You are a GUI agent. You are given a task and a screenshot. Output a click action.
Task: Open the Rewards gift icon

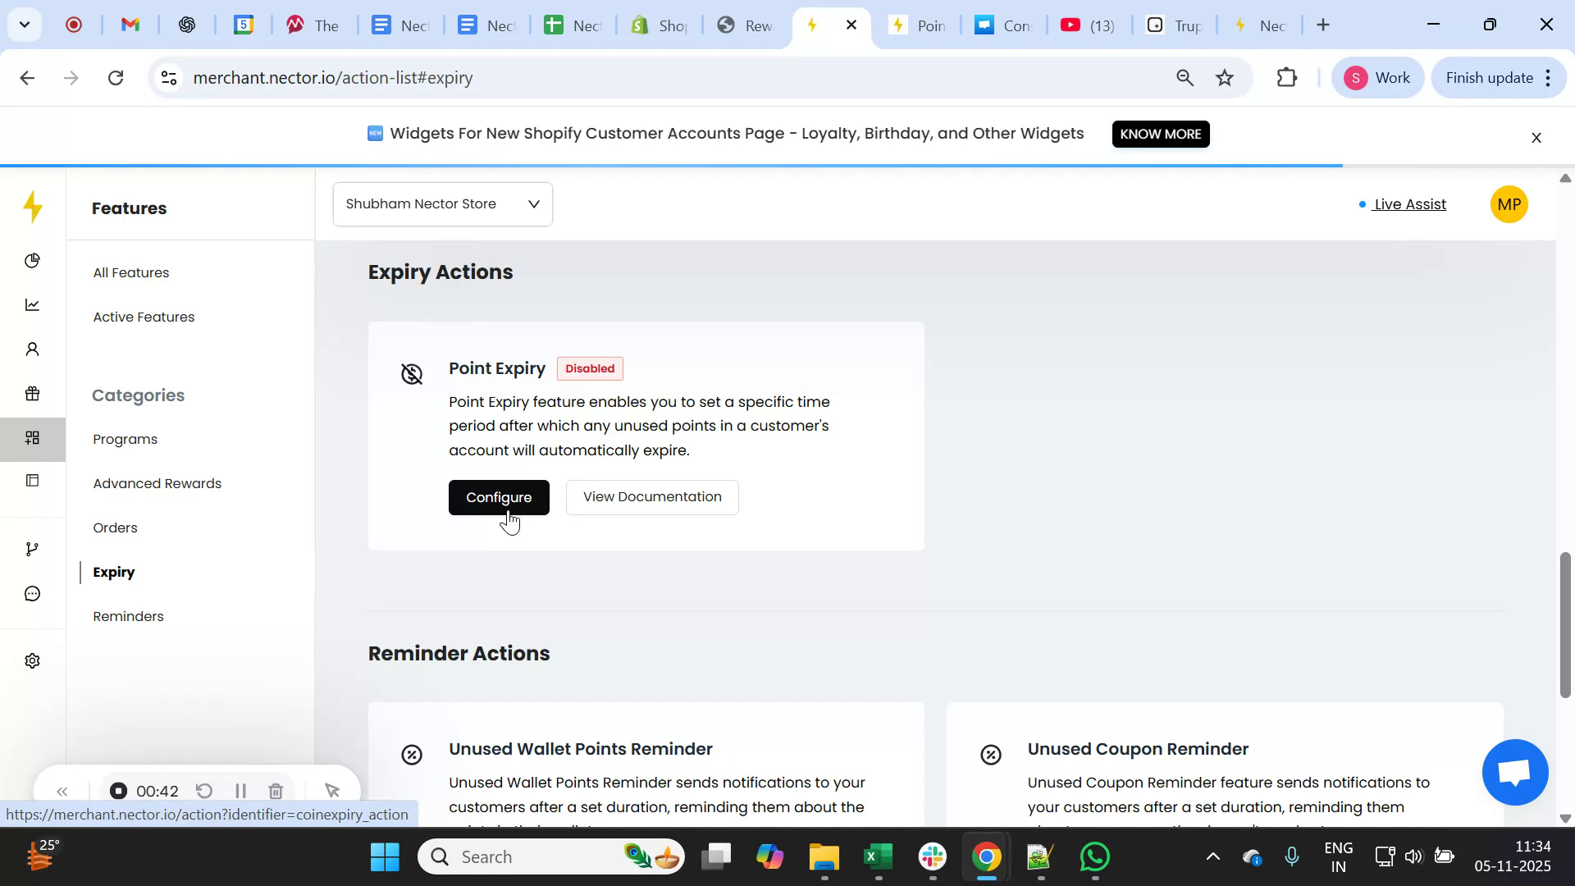(32, 394)
